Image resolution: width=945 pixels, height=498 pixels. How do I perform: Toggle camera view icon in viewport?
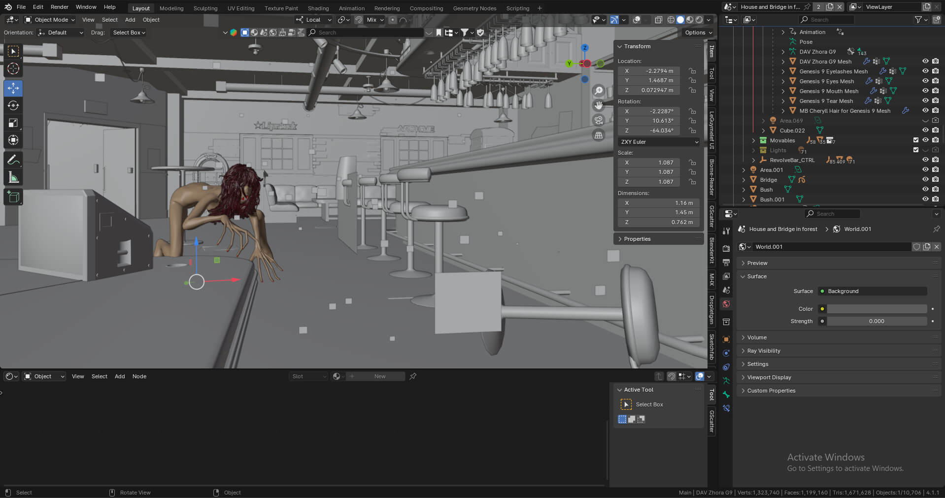599,120
